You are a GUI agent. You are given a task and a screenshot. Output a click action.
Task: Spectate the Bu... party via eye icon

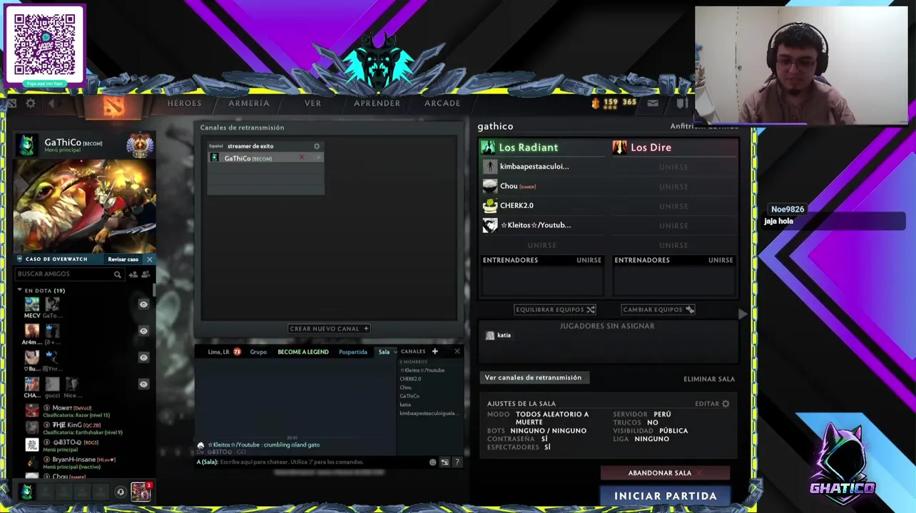point(143,358)
